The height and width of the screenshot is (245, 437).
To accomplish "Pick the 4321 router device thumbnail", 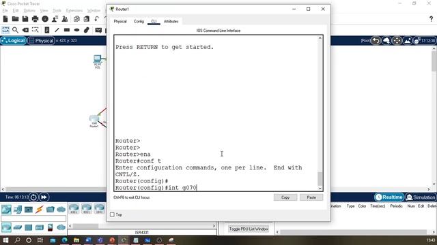I will 87,208.
